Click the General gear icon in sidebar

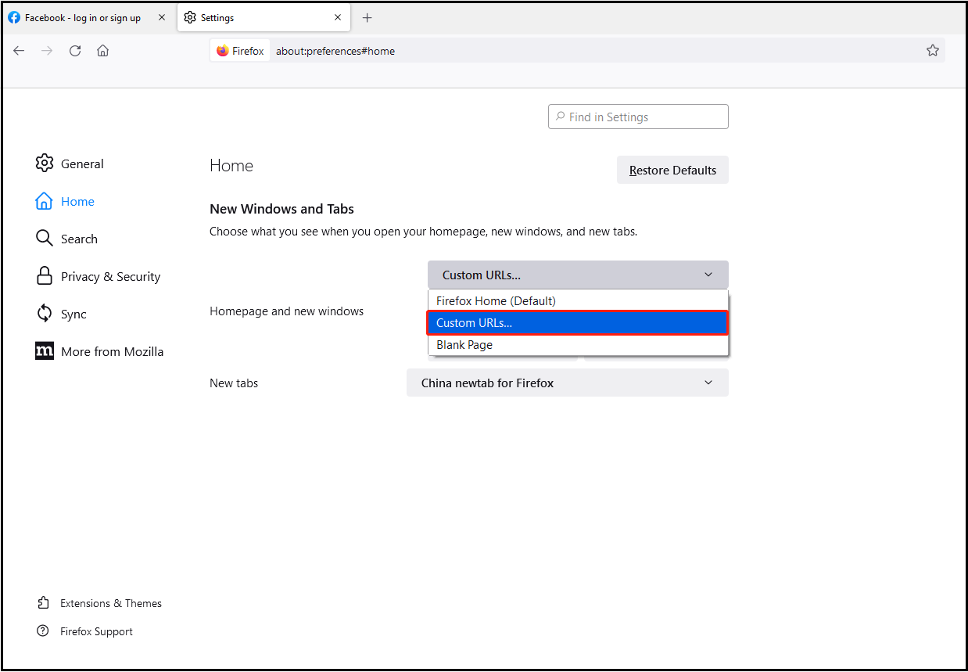(x=45, y=164)
